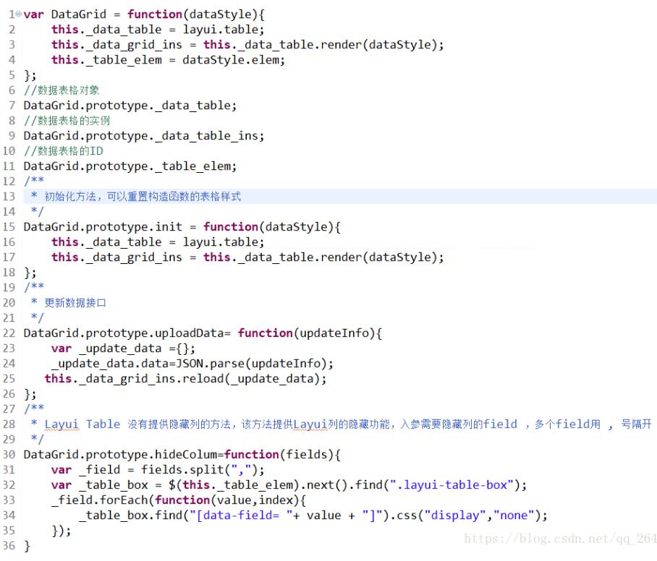
Task: Click comment '//数据表格的ID'
Action: click(63, 150)
